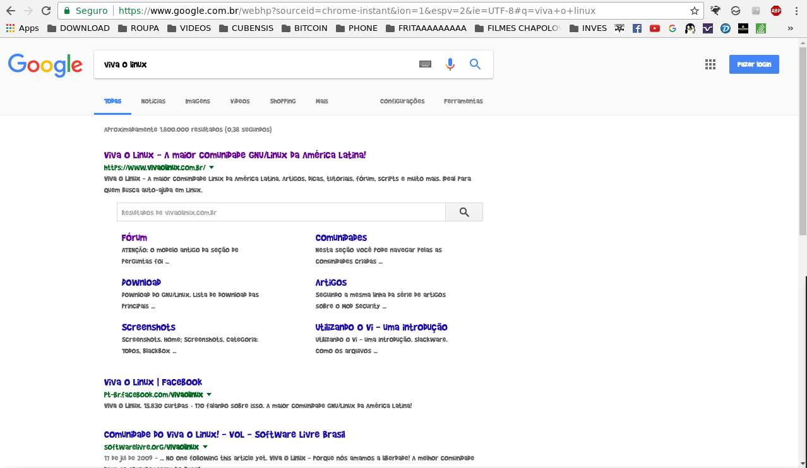Click the browser forward arrow

point(28,11)
